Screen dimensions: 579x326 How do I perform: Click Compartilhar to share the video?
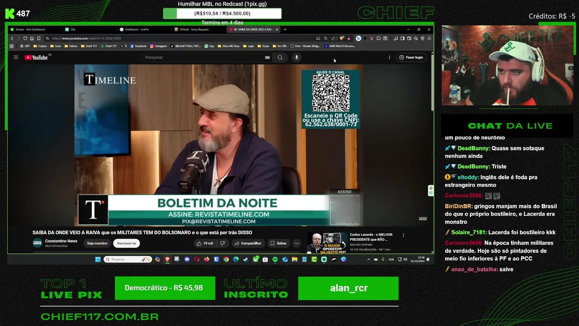point(248,243)
